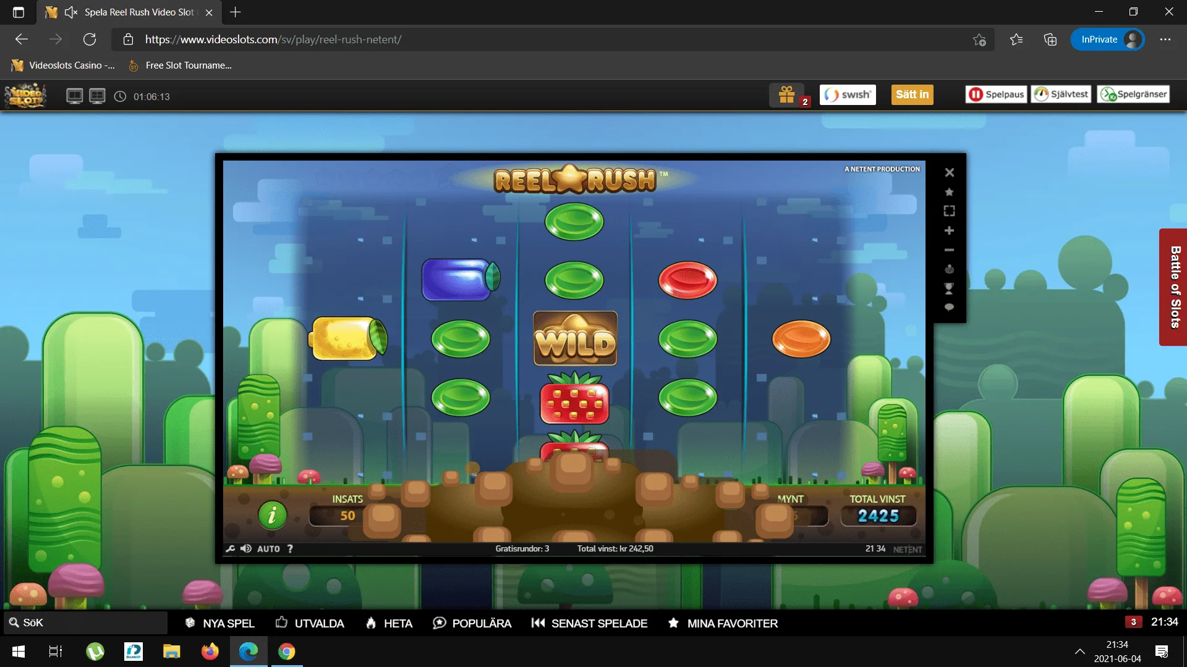Open the game help question mark

tap(290, 548)
